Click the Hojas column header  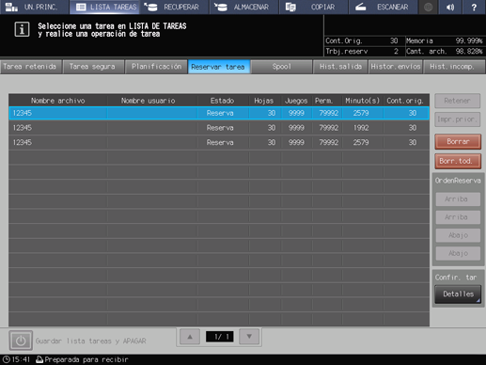(x=264, y=101)
